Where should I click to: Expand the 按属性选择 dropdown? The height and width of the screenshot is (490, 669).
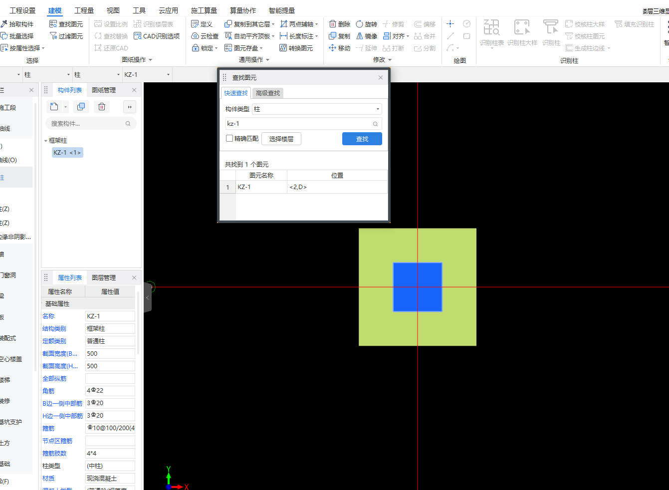coord(43,48)
